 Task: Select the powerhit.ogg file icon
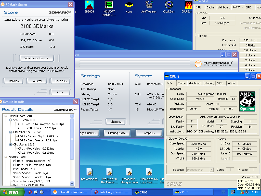(x=89, y=174)
